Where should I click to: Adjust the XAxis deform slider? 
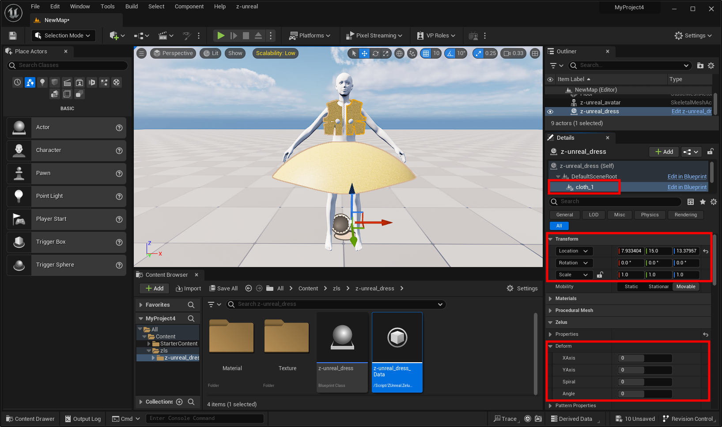645,358
